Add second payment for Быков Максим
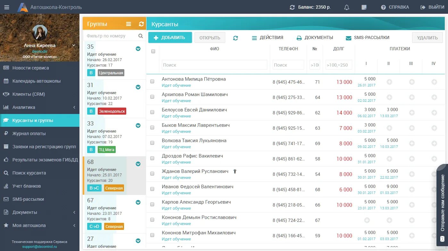The image size is (448, 251). tap(389, 128)
